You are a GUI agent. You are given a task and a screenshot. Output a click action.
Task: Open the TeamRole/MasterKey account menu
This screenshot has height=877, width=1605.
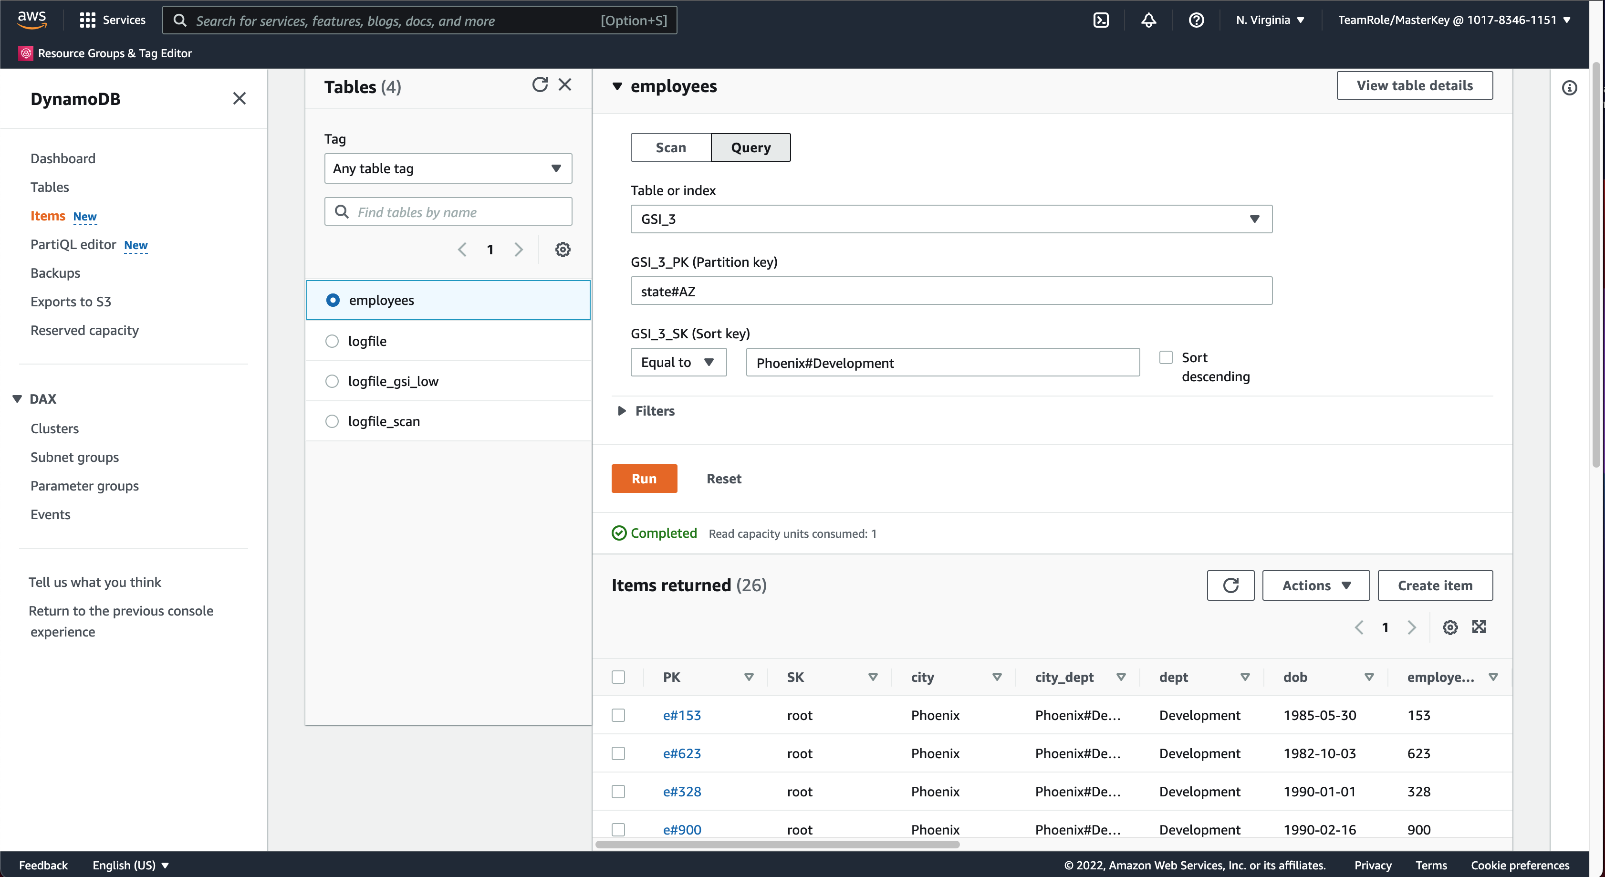coord(1454,20)
